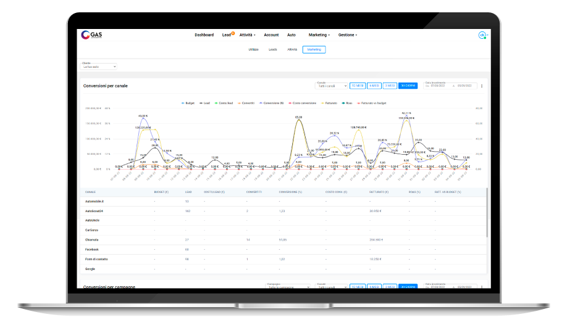Select the highlighted Marketing sub-tab
This screenshot has width=567, height=325.
(314, 49)
